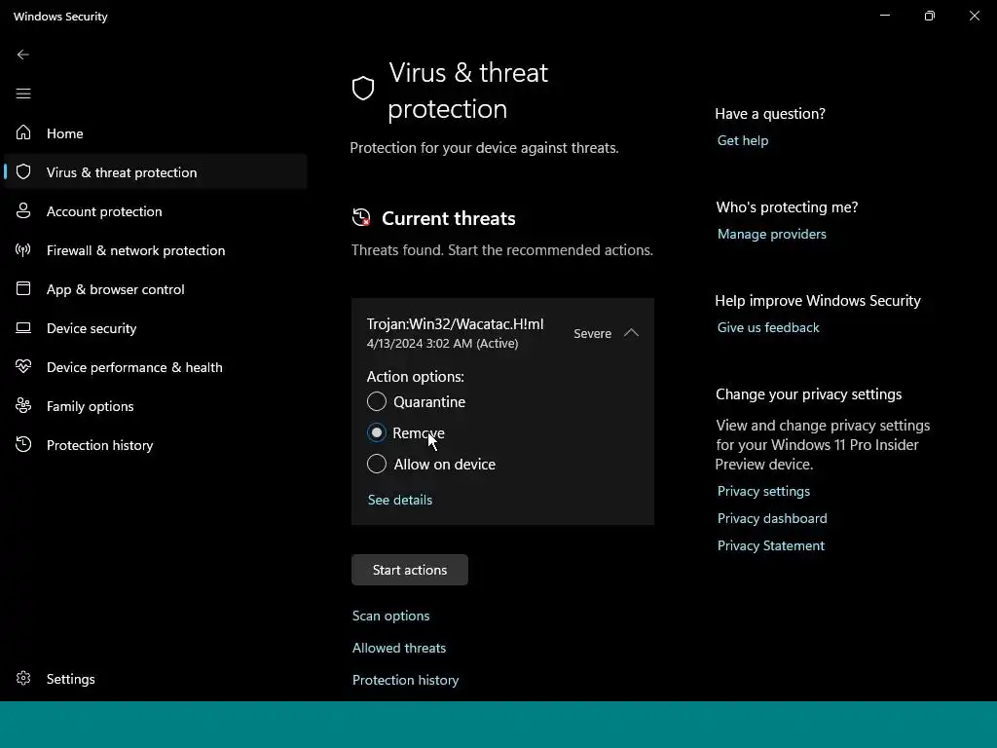Open Device performance & health section
This screenshot has height=748, width=997.
(x=156, y=367)
